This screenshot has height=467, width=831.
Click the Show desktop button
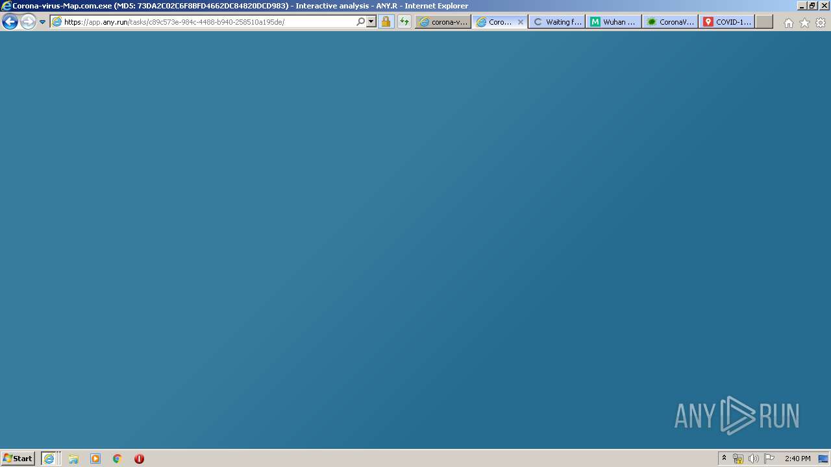(823, 459)
